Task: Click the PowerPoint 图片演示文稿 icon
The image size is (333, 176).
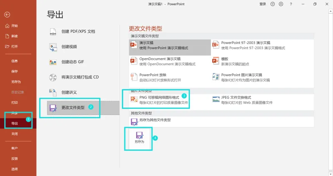Action: tap(216, 77)
